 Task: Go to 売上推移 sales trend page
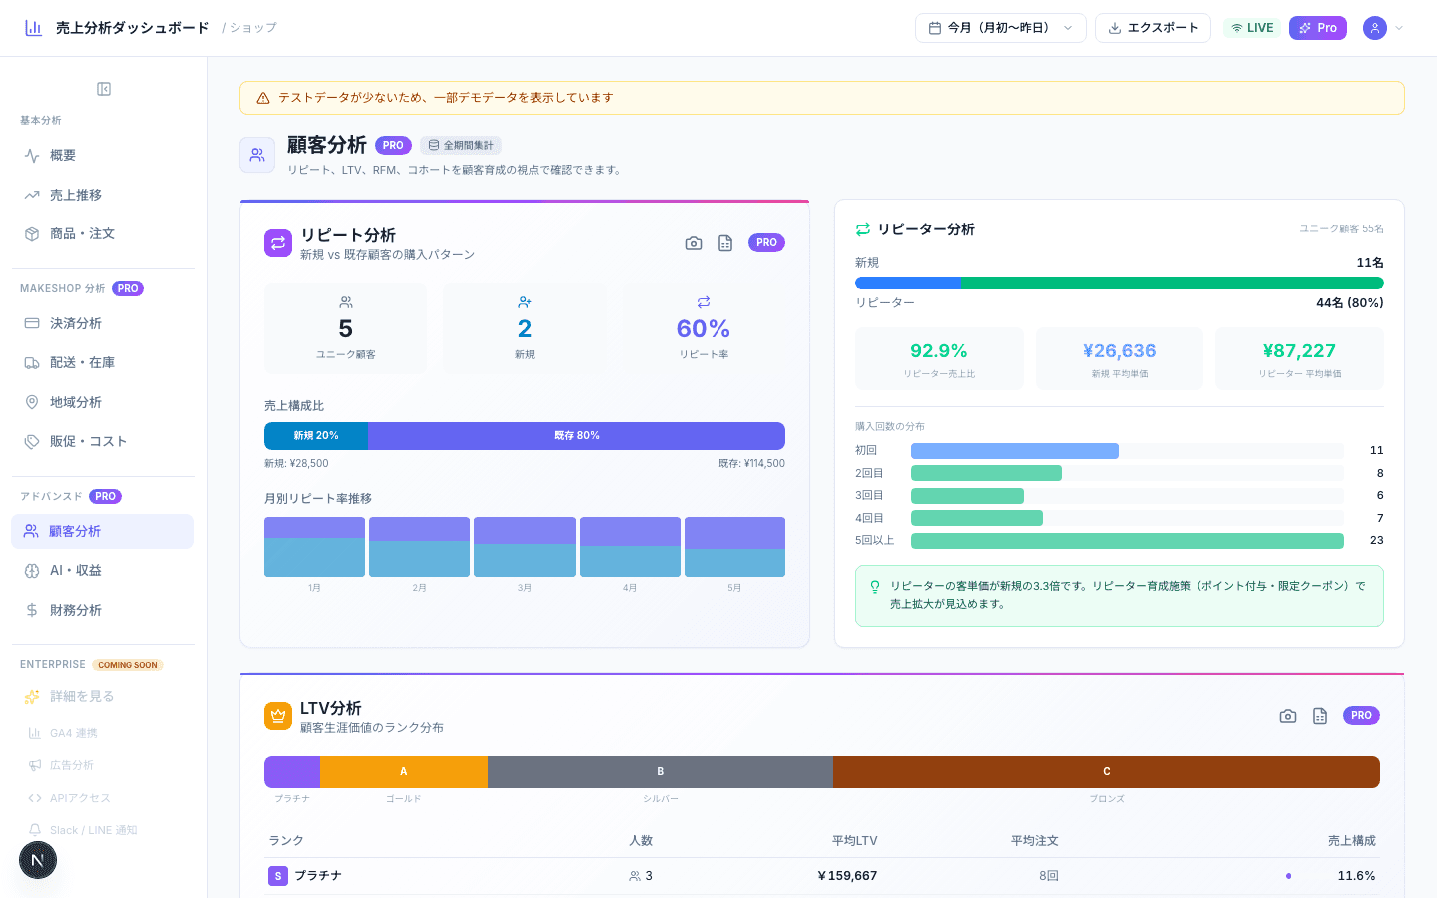102,195
